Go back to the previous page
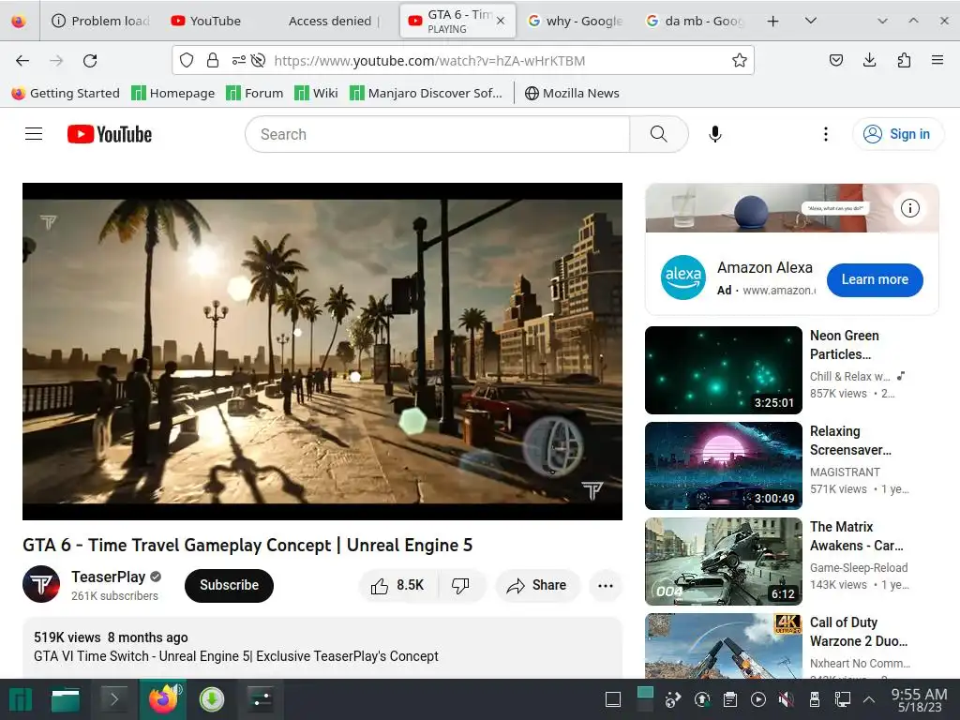 coord(22,61)
